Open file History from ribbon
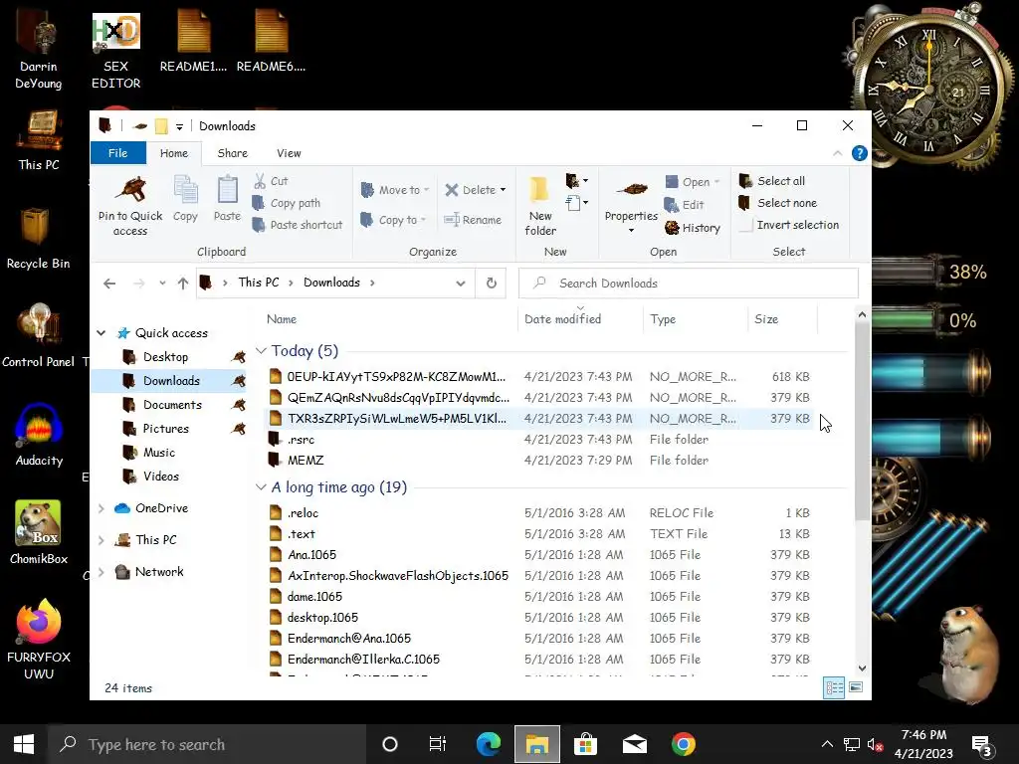1019x764 pixels. click(693, 228)
